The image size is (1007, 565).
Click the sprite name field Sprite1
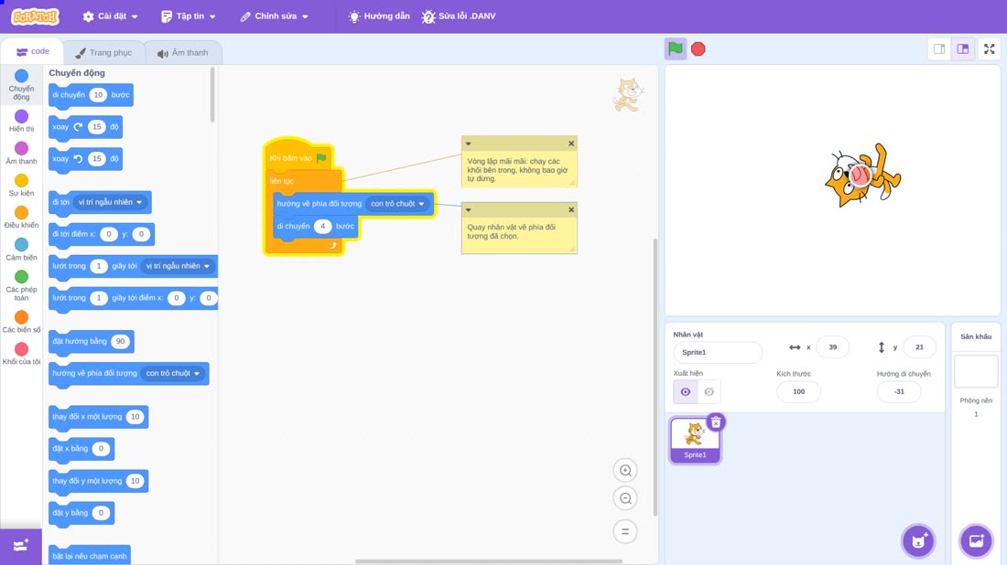[x=718, y=352]
